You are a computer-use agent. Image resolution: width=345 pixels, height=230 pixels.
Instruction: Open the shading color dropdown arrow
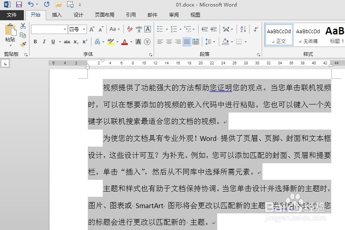(232, 42)
